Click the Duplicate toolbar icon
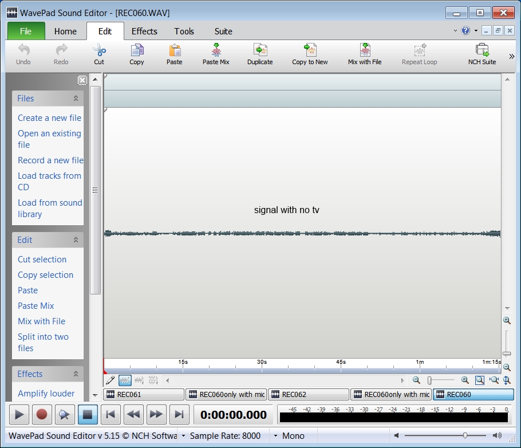This screenshot has width=521, height=448. click(x=260, y=50)
